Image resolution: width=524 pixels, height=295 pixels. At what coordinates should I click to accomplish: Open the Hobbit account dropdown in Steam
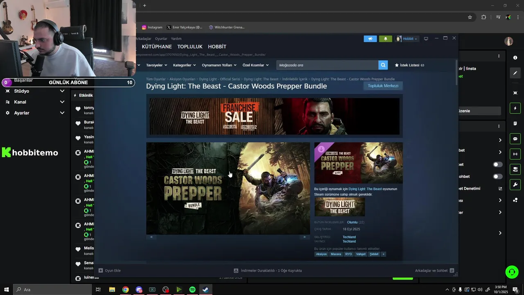point(407,39)
